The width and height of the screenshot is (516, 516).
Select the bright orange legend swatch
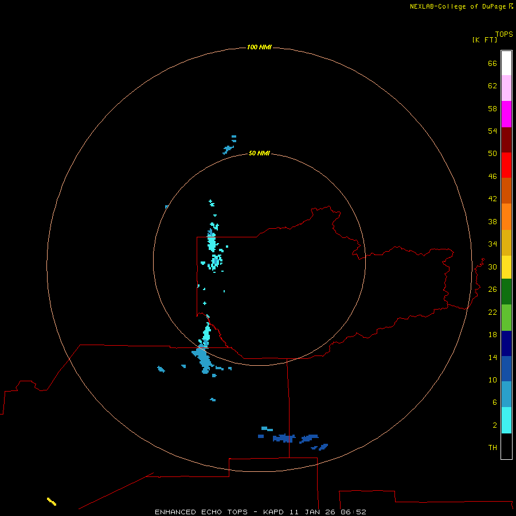[x=506, y=217]
